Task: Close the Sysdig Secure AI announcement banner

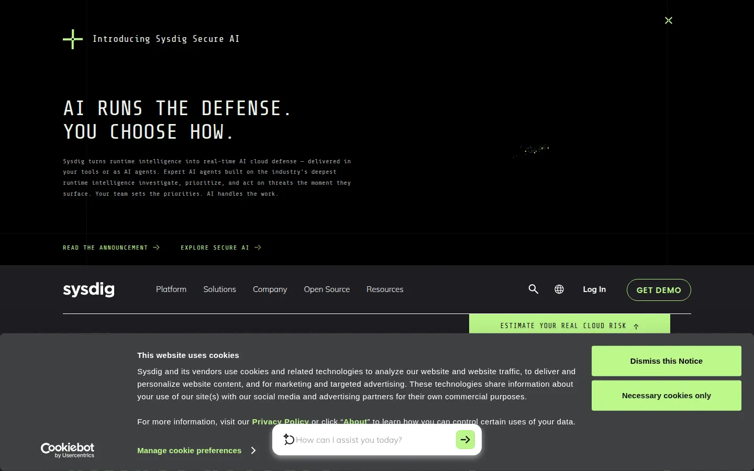Action: (669, 20)
